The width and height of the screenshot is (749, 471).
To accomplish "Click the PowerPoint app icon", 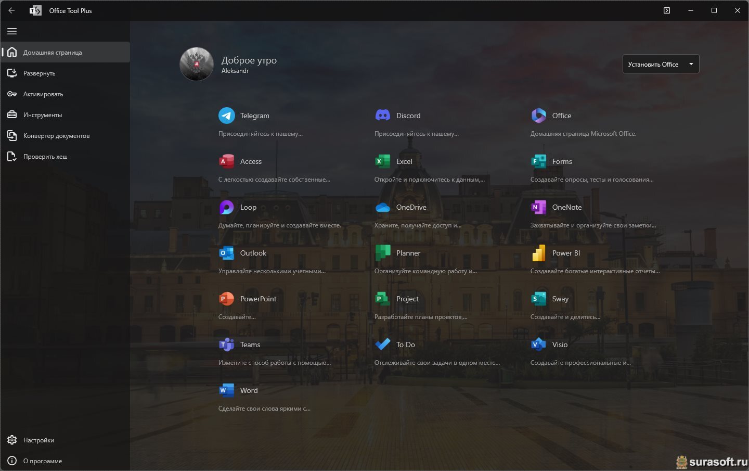I will click(x=227, y=299).
